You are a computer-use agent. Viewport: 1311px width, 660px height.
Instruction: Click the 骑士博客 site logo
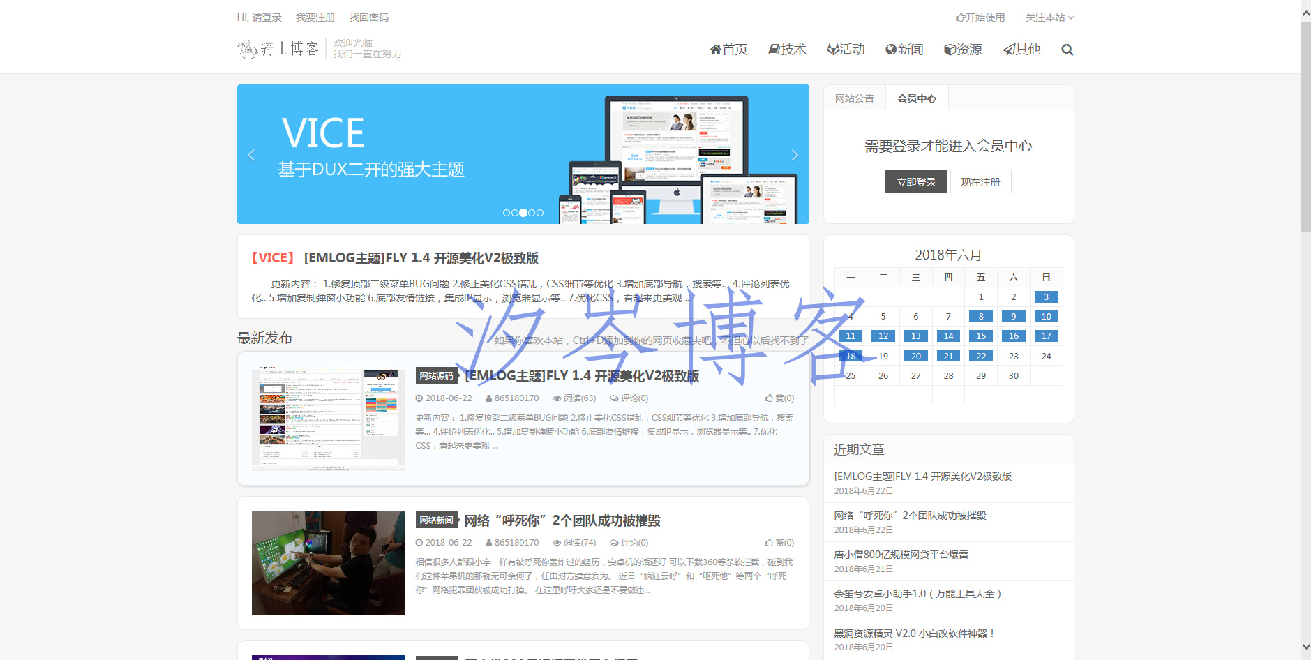(279, 49)
